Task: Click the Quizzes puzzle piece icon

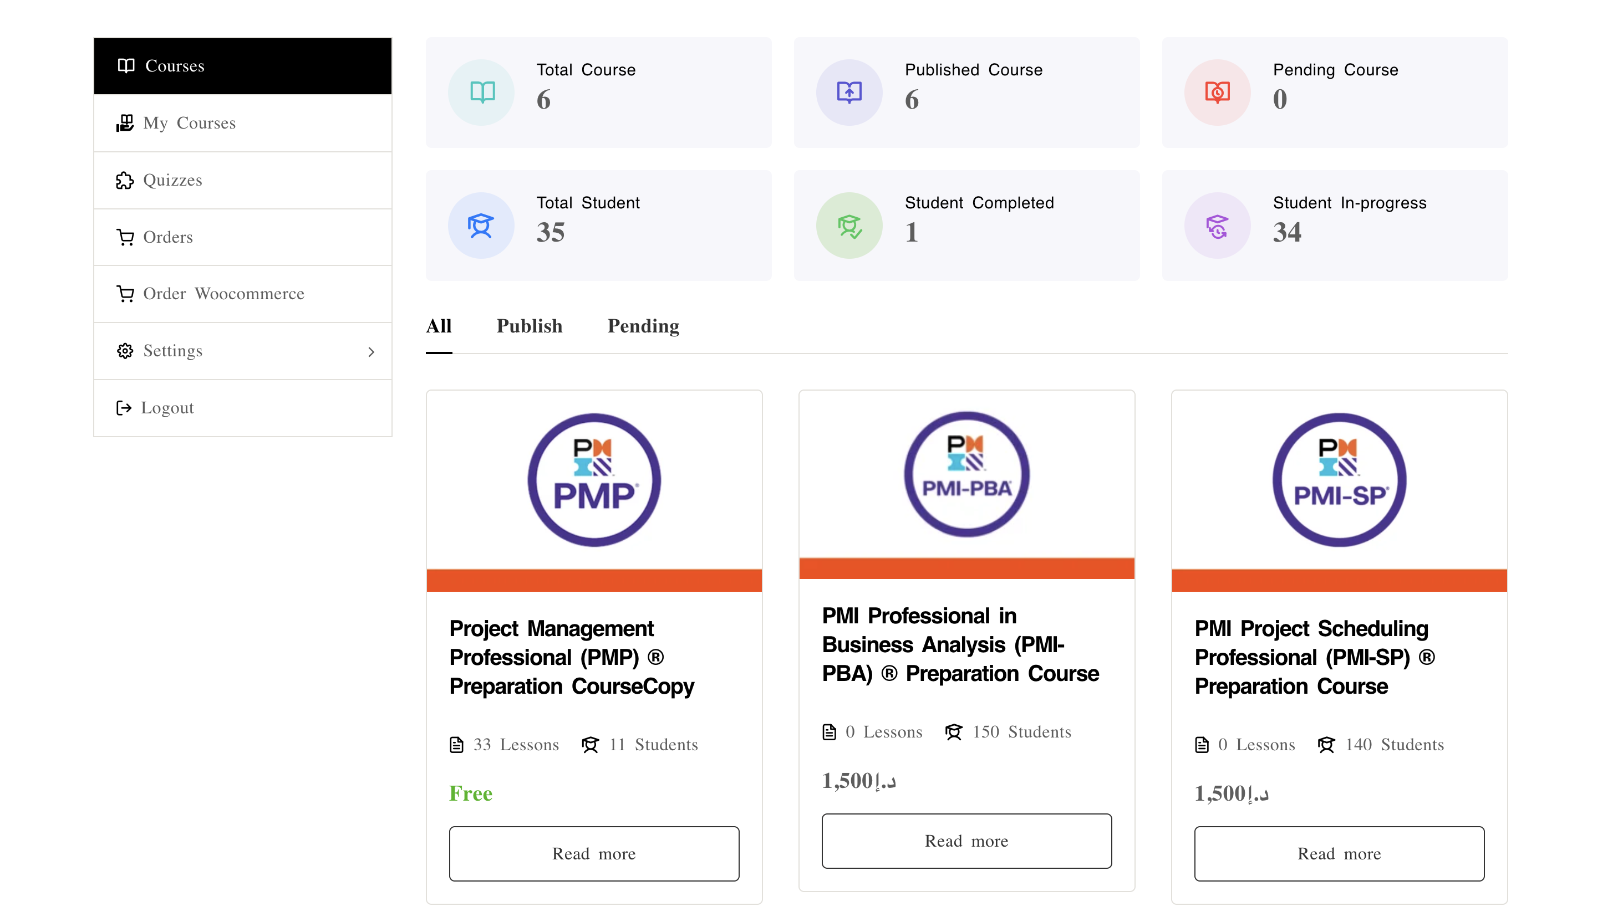Action: pyautogui.click(x=125, y=181)
